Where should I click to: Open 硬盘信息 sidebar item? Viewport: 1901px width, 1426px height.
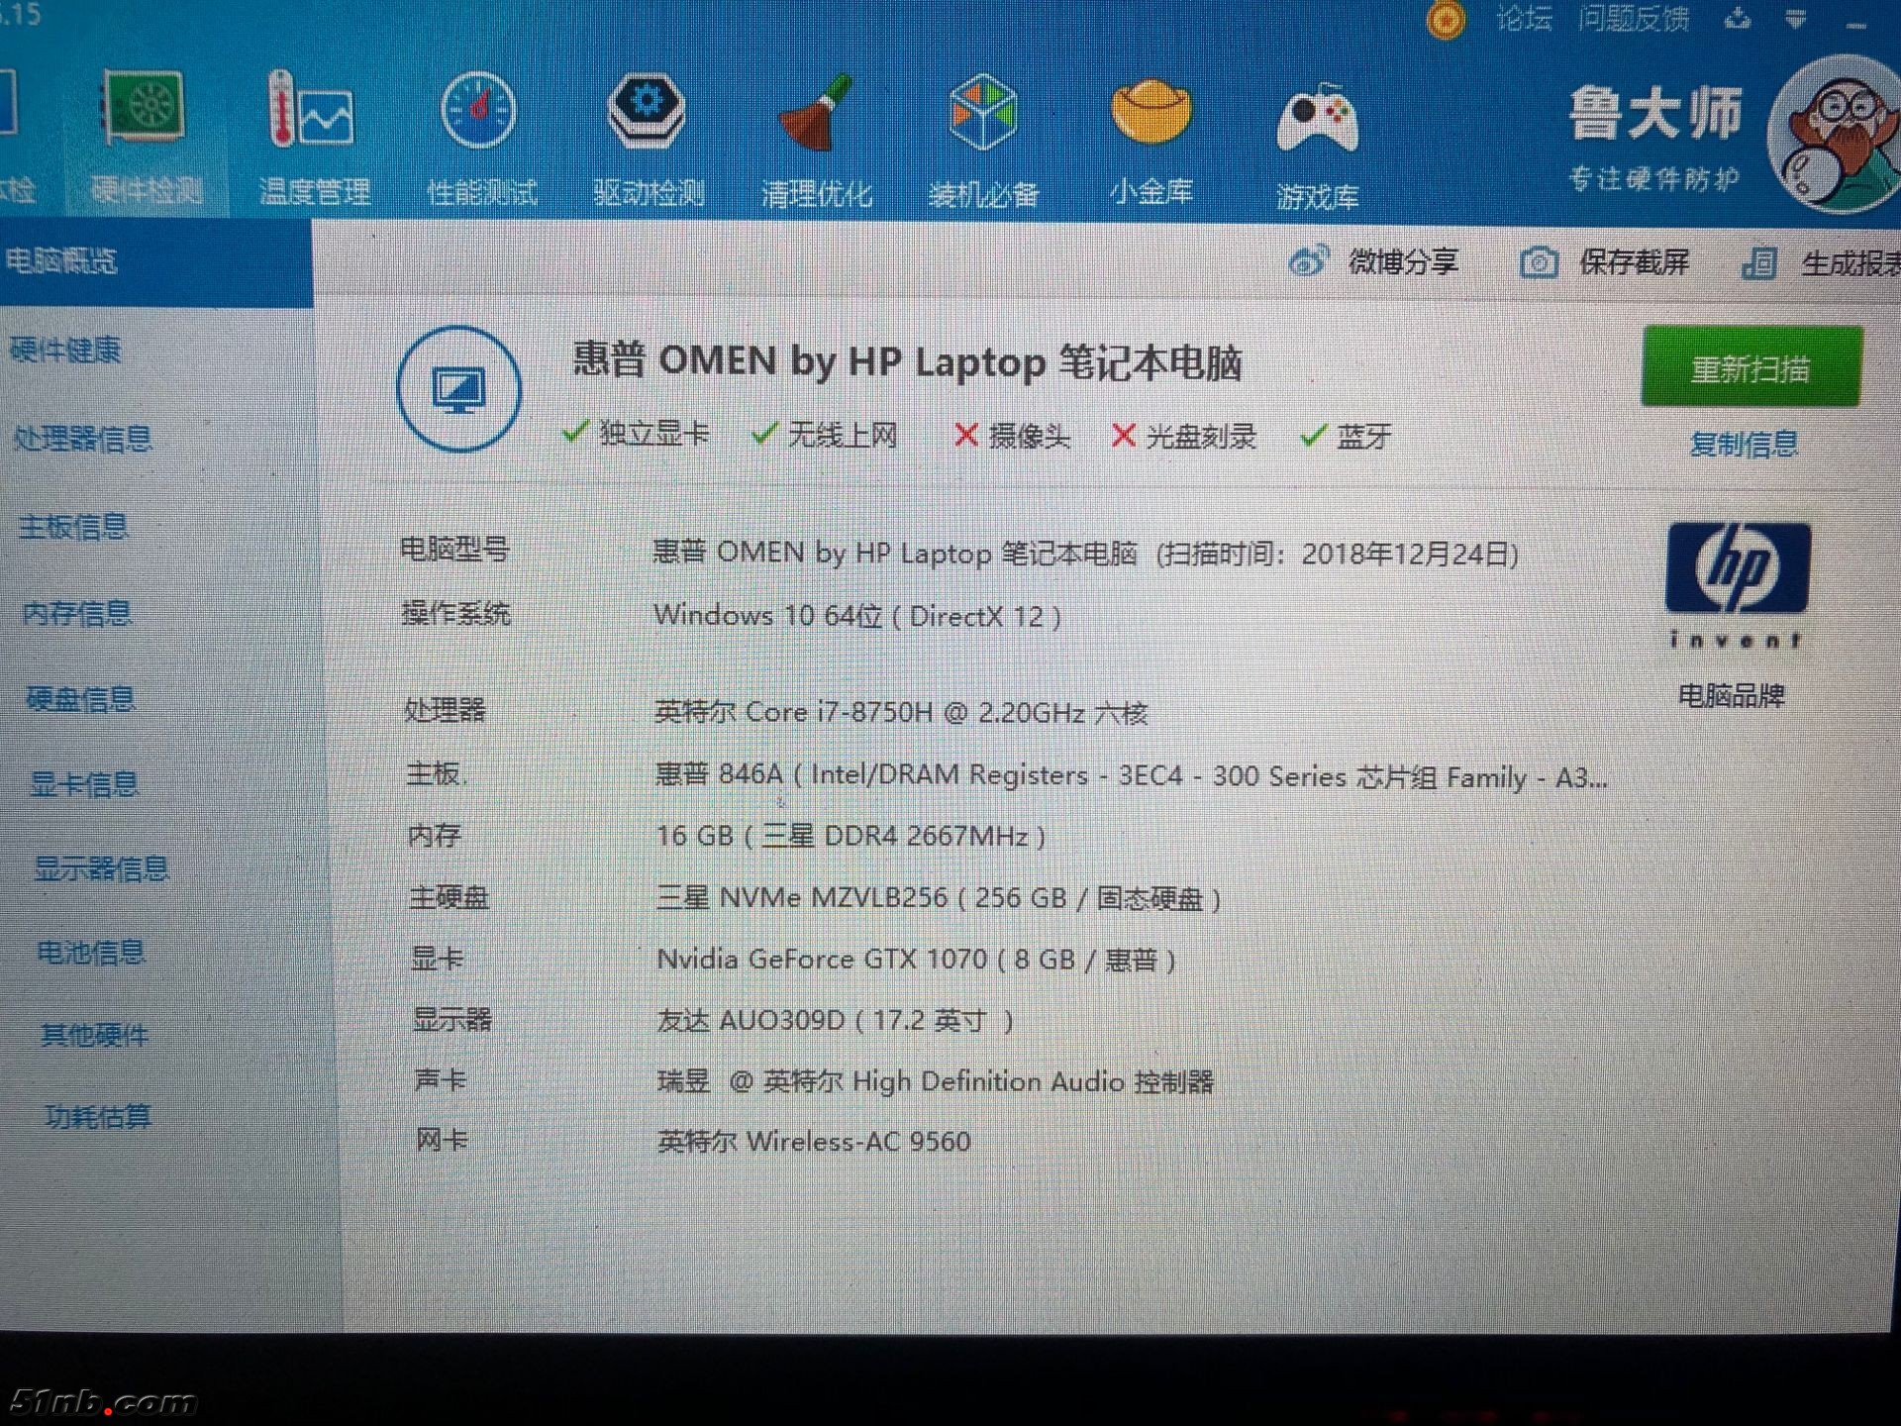[x=81, y=699]
